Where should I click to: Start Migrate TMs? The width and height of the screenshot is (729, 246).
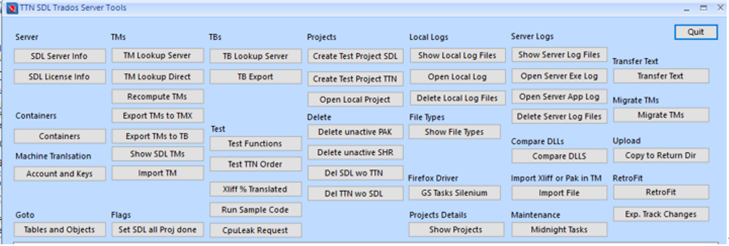(x=661, y=116)
